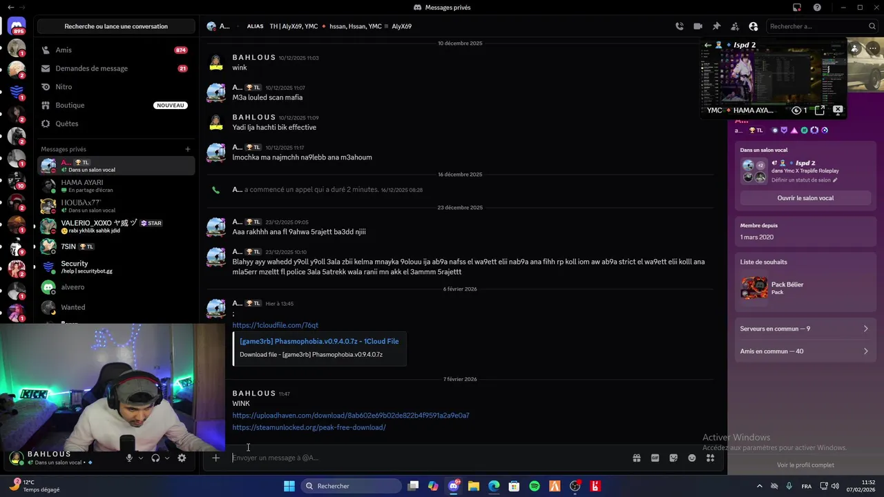Screen dimensions: 884x497
Task: Open the Boutique shop page
Action: (x=116, y=105)
